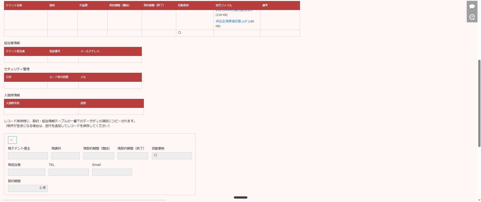481x202 pixels.
Task: Click the 添付ファイル column header
Action: click(224, 5)
